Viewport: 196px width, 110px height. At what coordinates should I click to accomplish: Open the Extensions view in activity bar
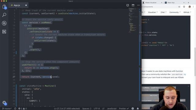click(x=4, y=31)
